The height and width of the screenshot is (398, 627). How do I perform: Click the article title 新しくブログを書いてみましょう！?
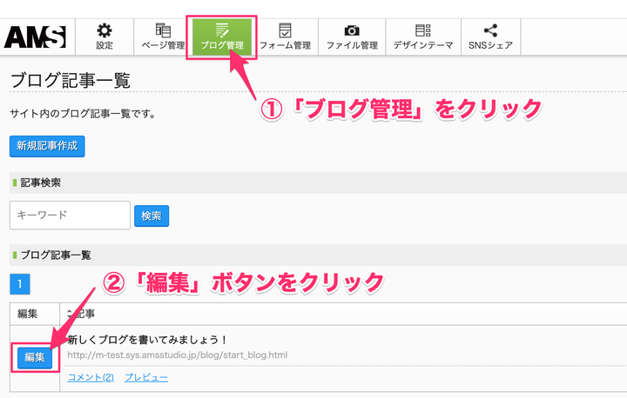tap(146, 339)
